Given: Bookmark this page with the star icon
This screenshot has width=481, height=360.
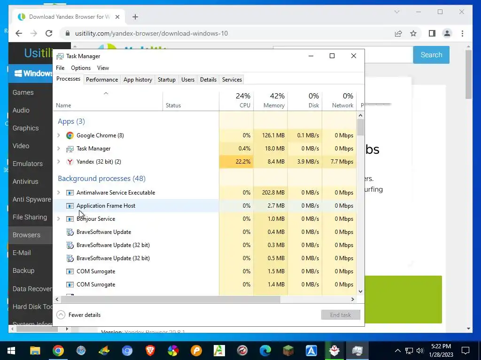Looking at the screenshot, I should (x=413, y=33).
